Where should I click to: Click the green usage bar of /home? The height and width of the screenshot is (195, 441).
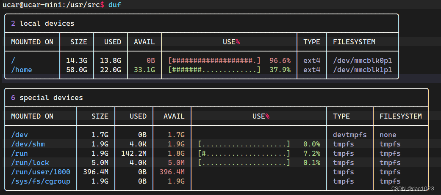214,70
